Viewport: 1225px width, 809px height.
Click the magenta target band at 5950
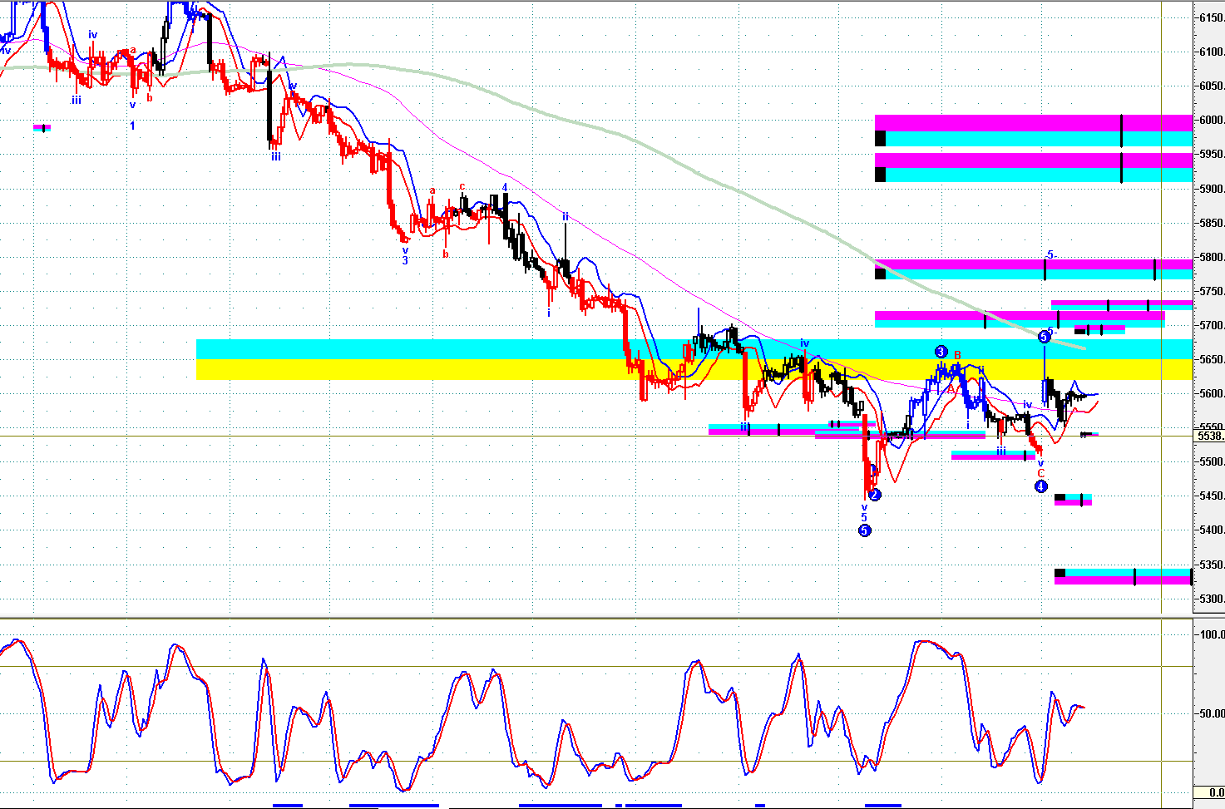(1033, 160)
